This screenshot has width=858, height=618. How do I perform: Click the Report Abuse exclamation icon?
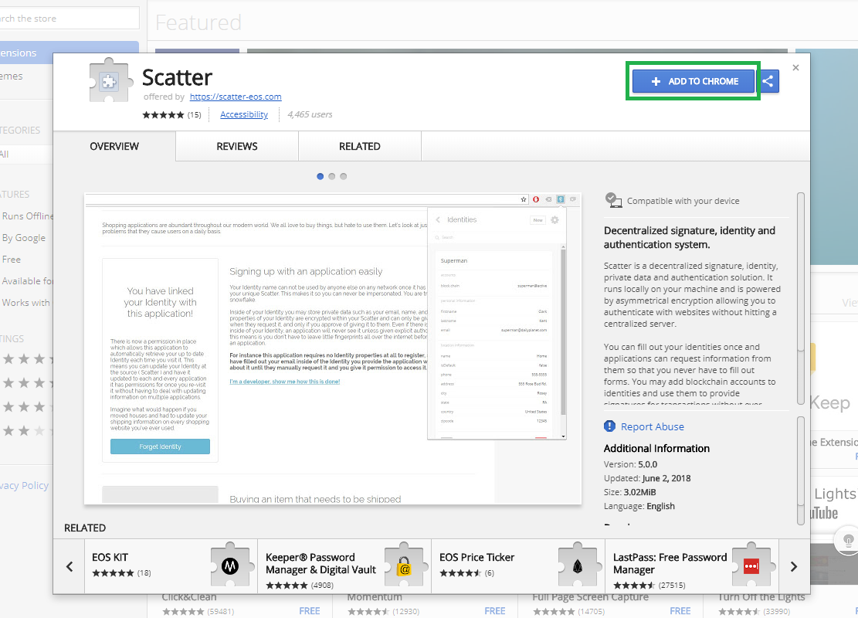609,426
